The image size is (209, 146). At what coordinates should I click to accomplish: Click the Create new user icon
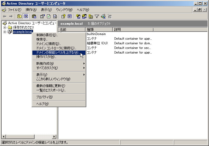click(x=78, y=16)
